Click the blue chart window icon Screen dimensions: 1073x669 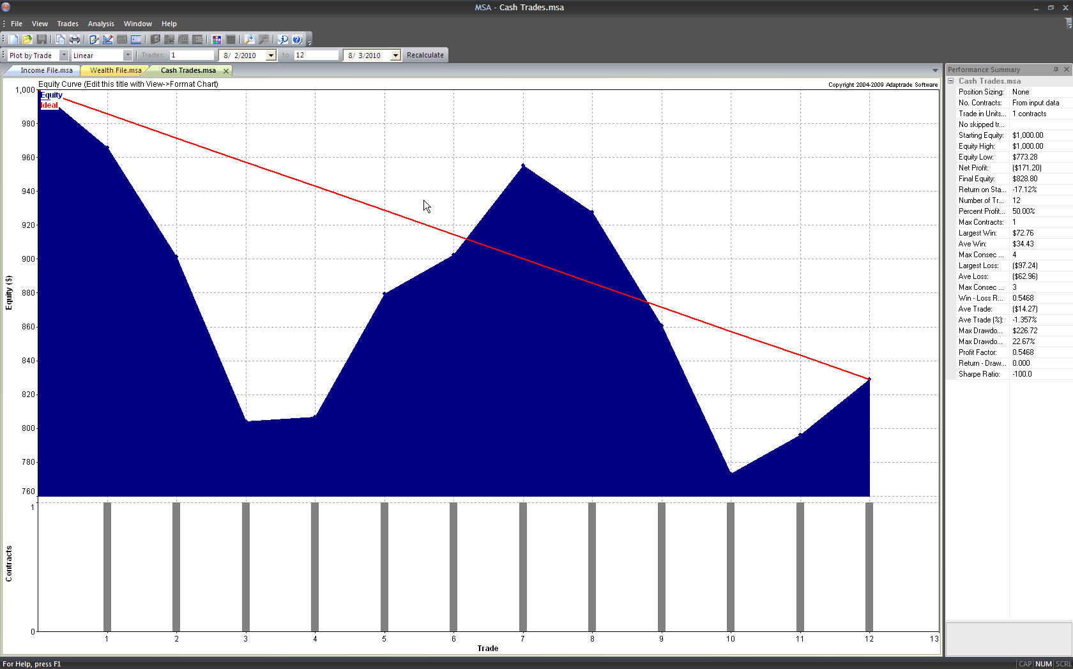click(136, 40)
